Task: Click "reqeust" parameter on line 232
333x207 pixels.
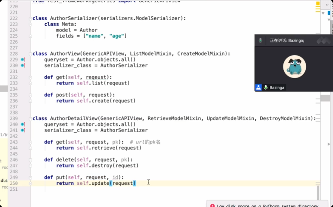Action: point(96,77)
